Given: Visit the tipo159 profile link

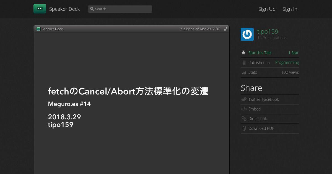Looking at the screenshot, I should [x=268, y=31].
